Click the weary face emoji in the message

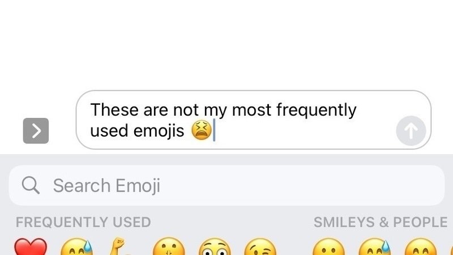tap(201, 131)
